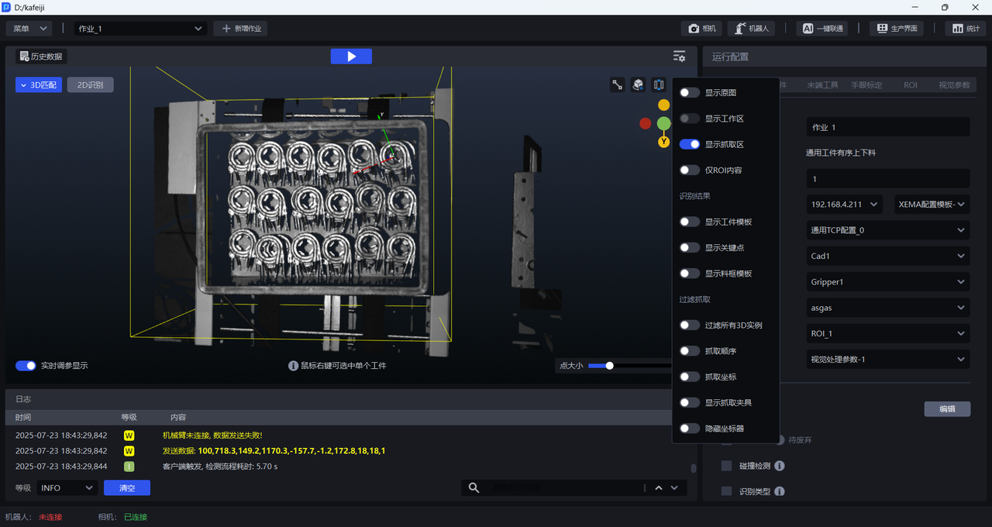Enable the 显示原图 toggle

[x=689, y=93]
